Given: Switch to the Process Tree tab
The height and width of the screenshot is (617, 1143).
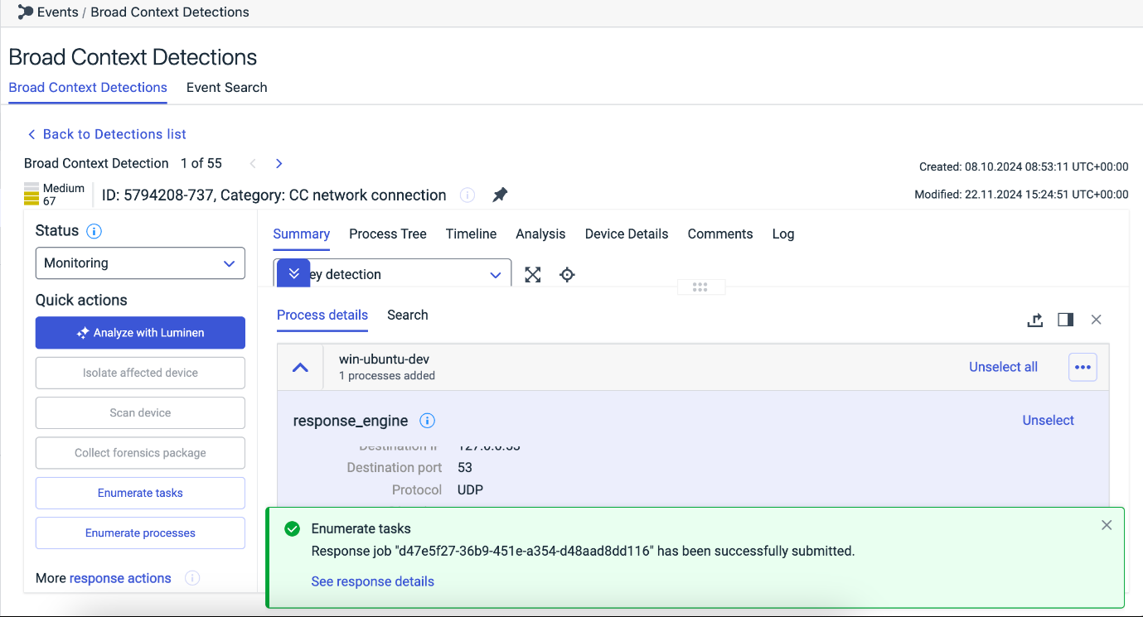Looking at the screenshot, I should click(388, 234).
